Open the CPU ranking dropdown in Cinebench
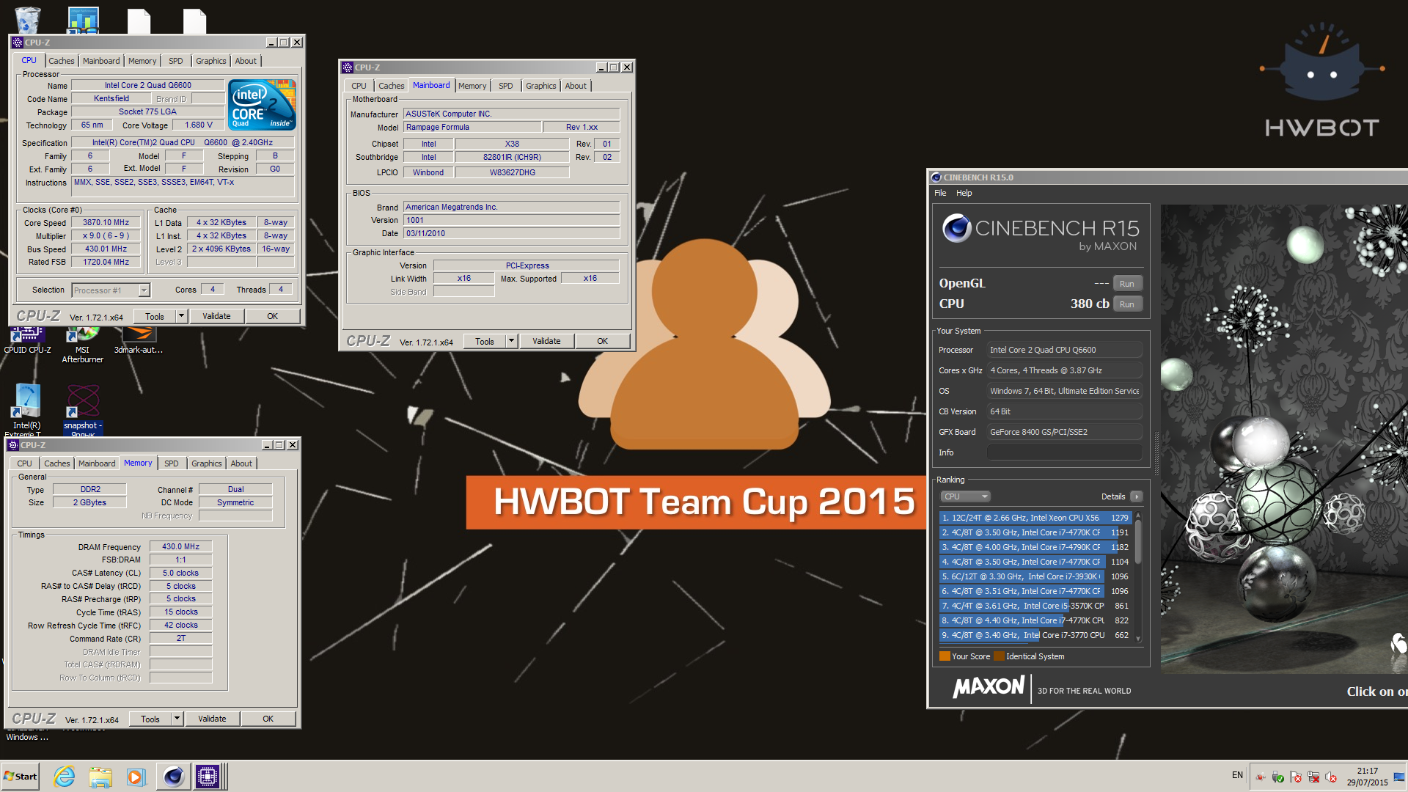1408x792 pixels. [x=966, y=496]
